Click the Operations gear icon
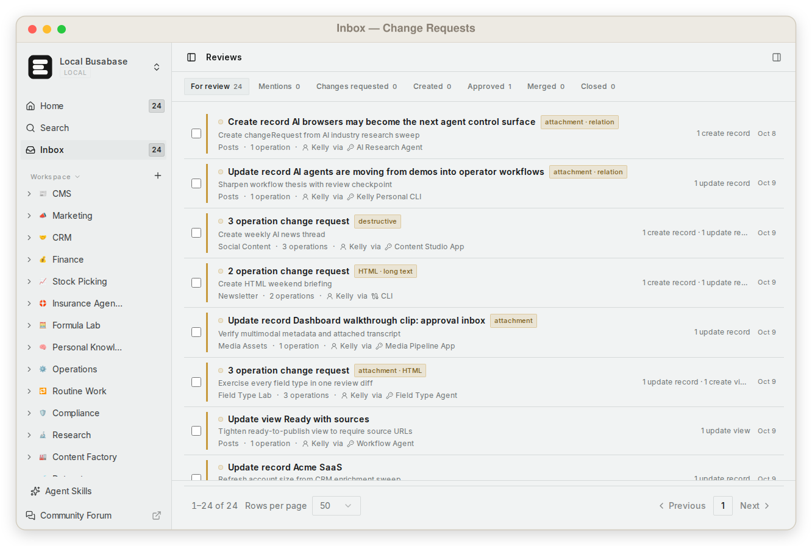This screenshot has width=812, height=546. point(43,369)
